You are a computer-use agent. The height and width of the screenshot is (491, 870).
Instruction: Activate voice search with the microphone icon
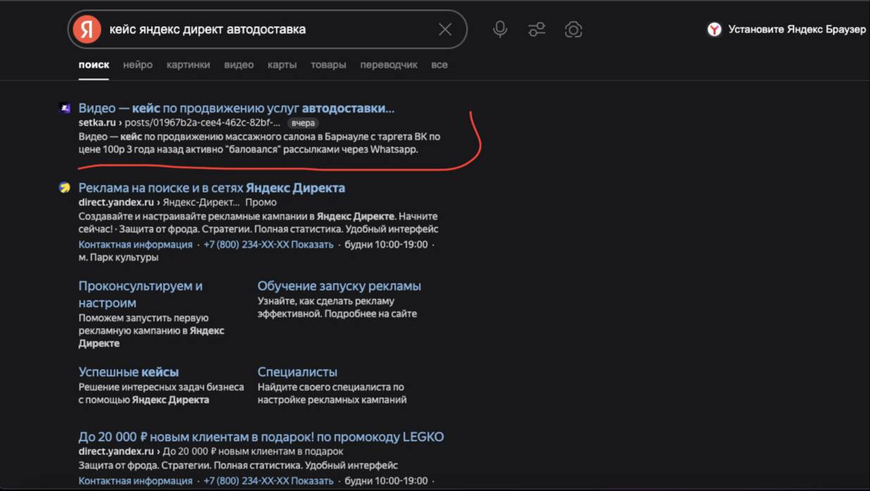pyautogui.click(x=499, y=29)
